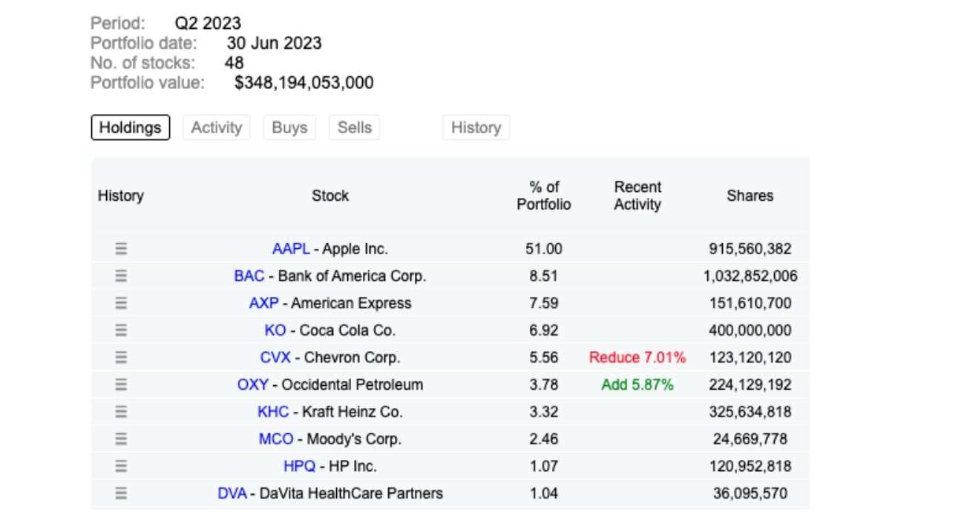This screenshot has height=520, width=964.
Task: Open the OXY ticker link
Action: point(253,384)
